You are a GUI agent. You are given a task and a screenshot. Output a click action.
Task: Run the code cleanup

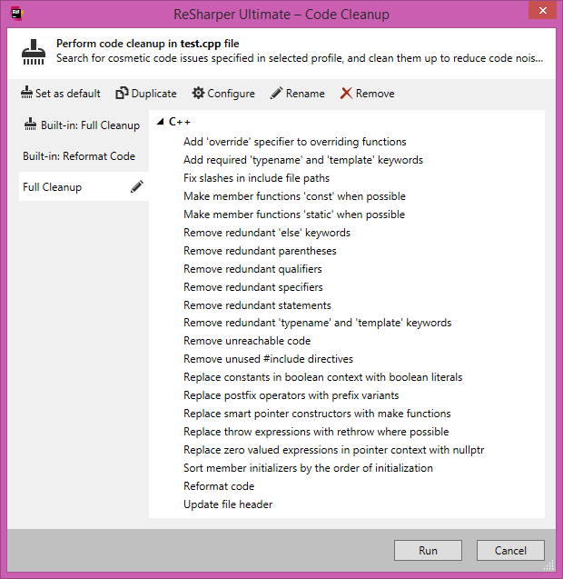coord(428,550)
